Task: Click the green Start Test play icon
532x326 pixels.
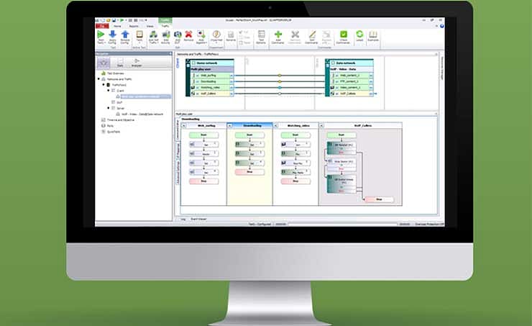Action: (x=101, y=34)
